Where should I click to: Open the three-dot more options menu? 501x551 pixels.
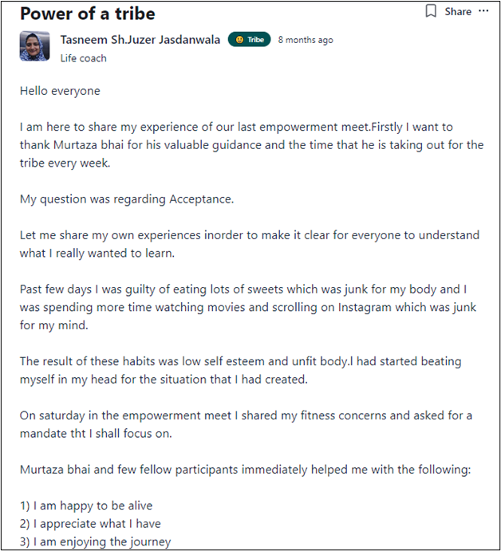(483, 11)
